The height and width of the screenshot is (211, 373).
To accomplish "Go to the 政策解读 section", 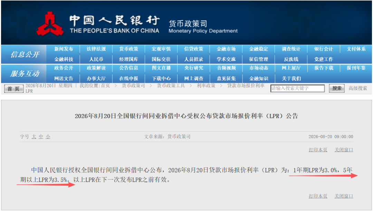I will pos(96,68).
